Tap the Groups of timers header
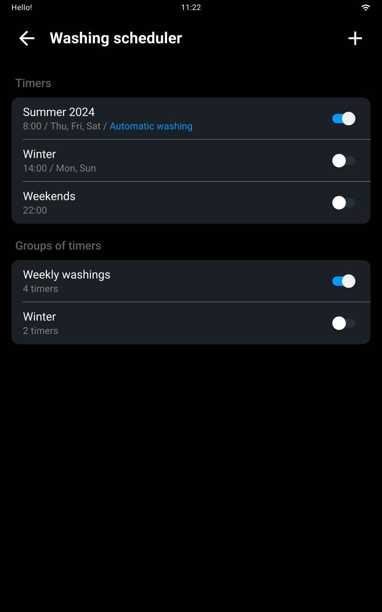Screen dimensions: 382x612 tap(58, 246)
